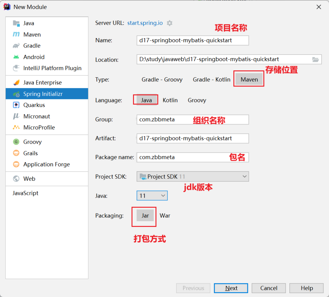Select Android module type
The height and width of the screenshot is (297, 329).
(47, 57)
